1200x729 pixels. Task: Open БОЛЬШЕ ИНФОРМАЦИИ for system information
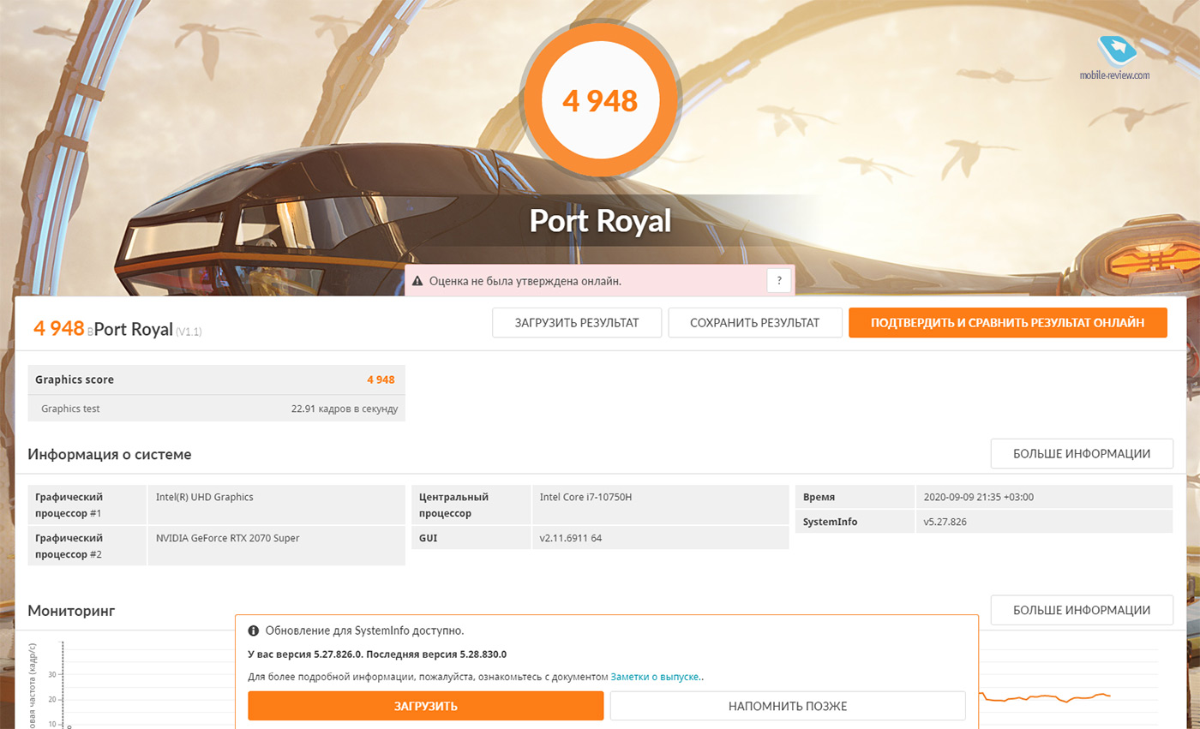tap(1082, 454)
